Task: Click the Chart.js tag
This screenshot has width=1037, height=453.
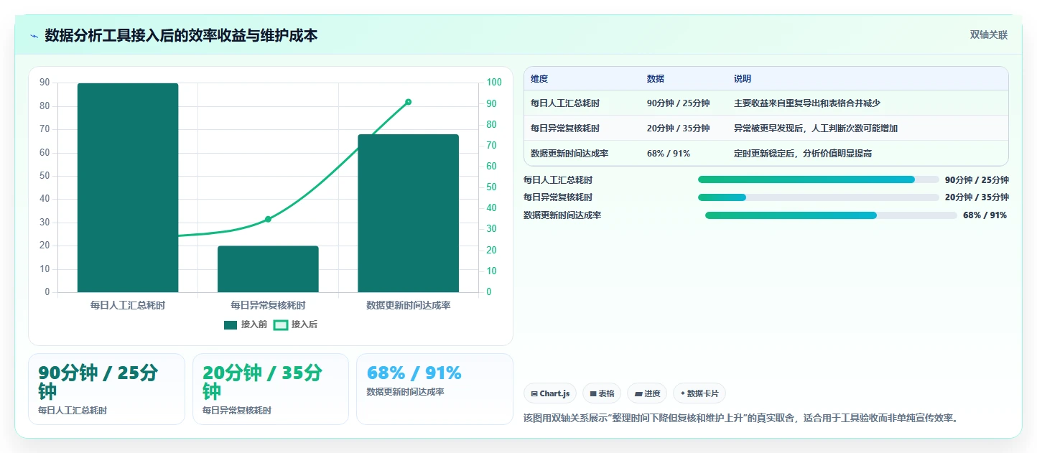Action: pos(550,393)
